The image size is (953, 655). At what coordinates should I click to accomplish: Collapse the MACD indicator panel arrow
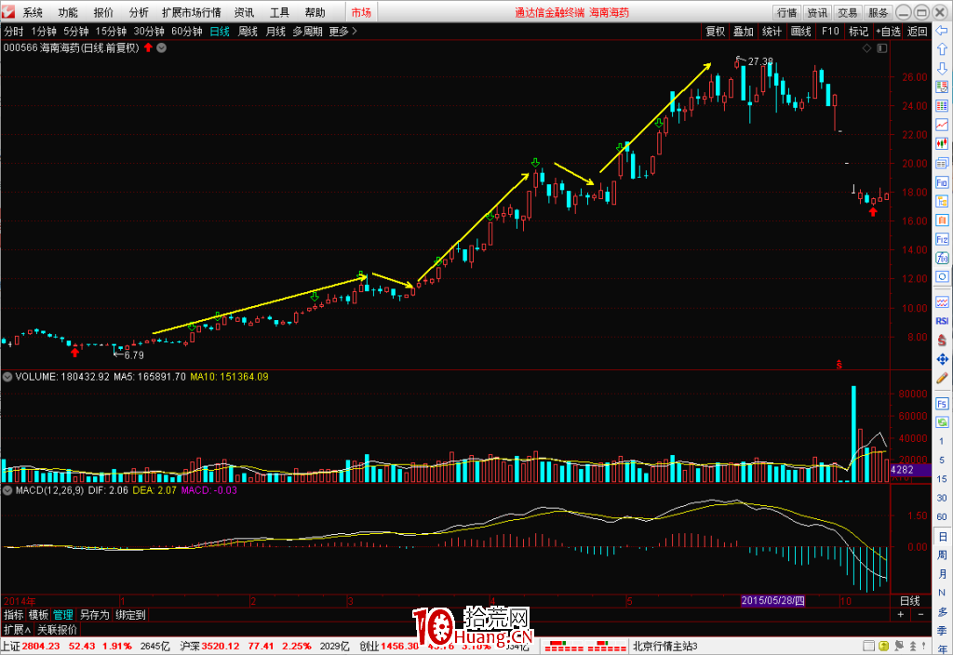tap(7, 490)
